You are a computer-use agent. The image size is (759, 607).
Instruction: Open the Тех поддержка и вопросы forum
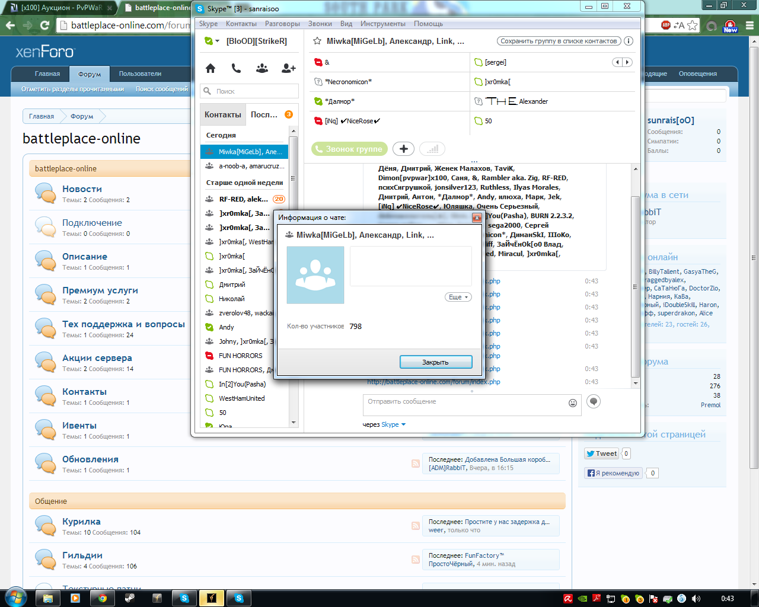123,324
